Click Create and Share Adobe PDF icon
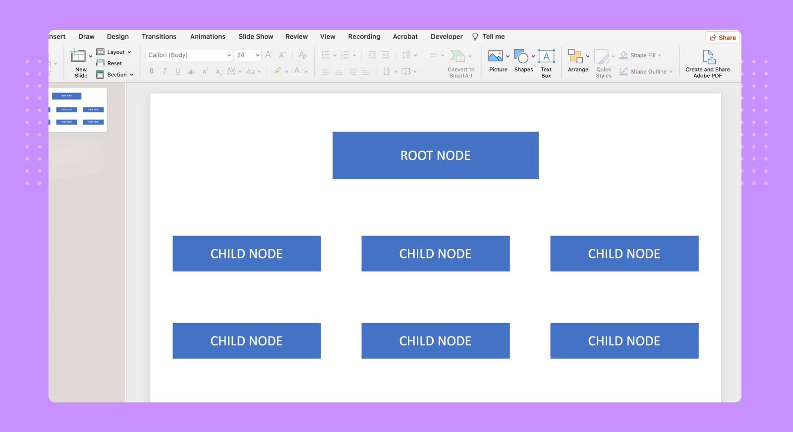 pyautogui.click(x=708, y=57)
